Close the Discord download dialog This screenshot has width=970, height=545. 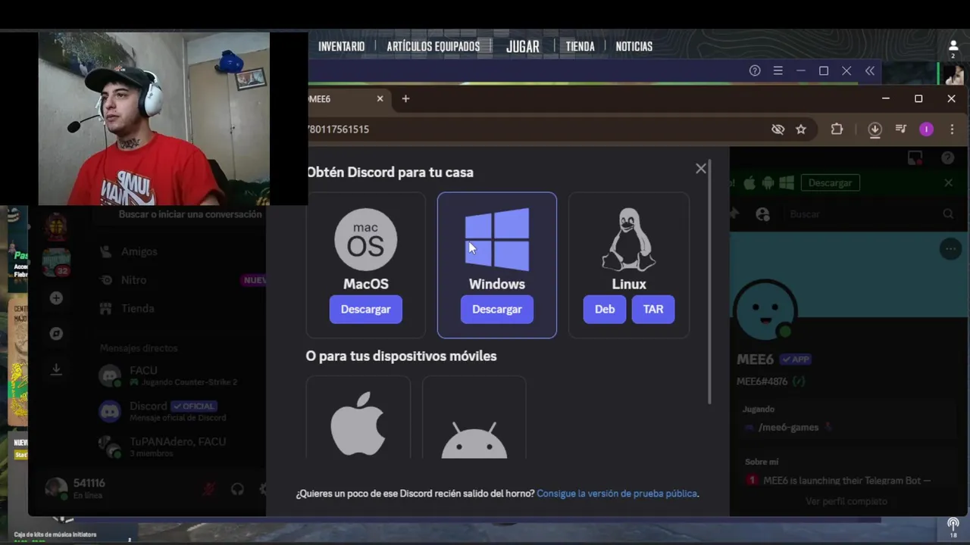(x=701, y=169)
